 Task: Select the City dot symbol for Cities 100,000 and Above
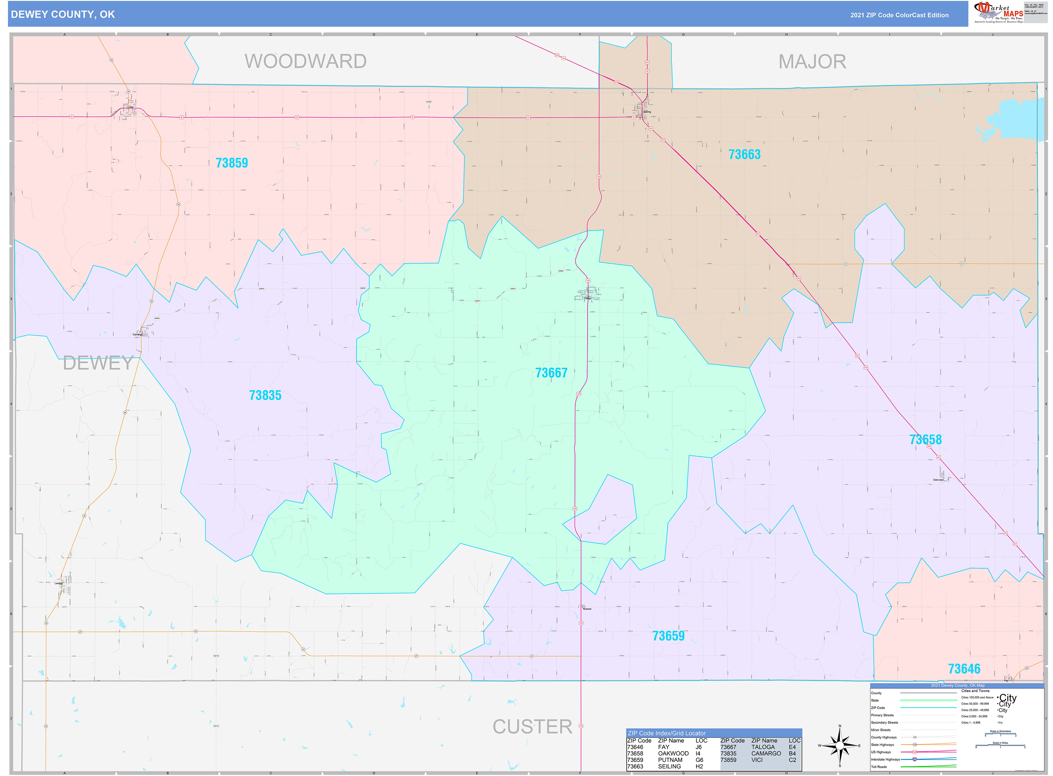(998, 697)
